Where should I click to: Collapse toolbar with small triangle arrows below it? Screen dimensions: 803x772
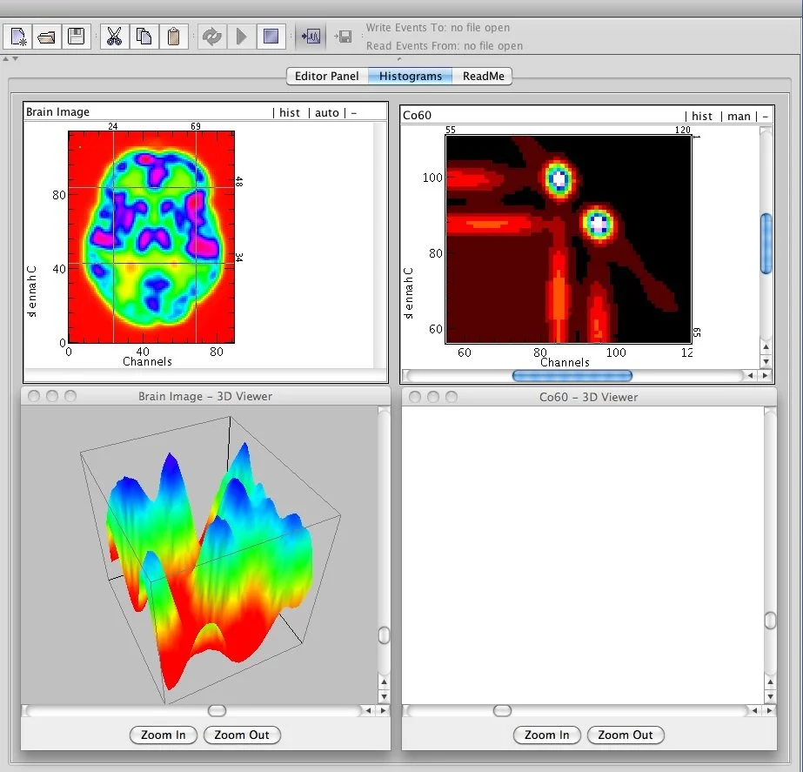(10, 59)
